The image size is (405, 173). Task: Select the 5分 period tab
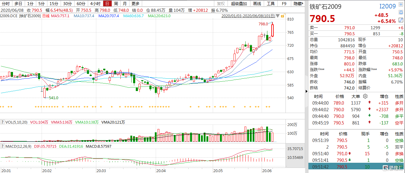pos(41,4)
